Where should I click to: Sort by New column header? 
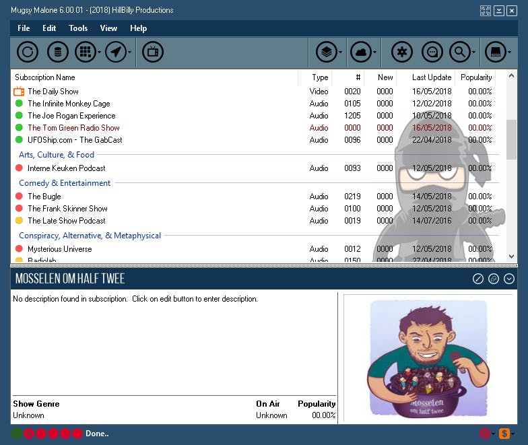click(385, 77)
